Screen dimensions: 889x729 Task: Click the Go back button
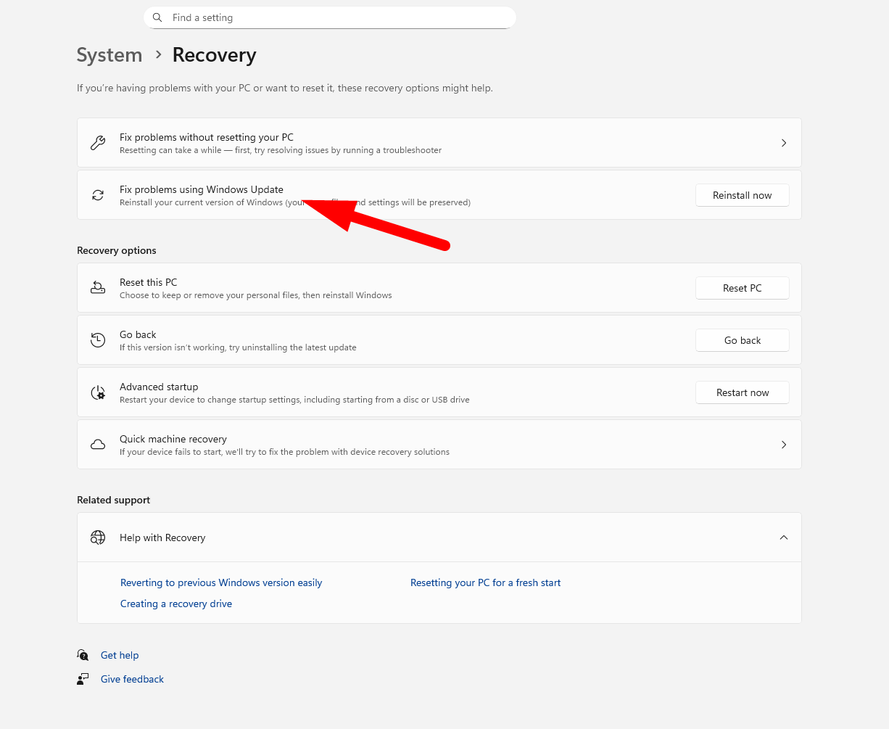[x=742, y=340]
